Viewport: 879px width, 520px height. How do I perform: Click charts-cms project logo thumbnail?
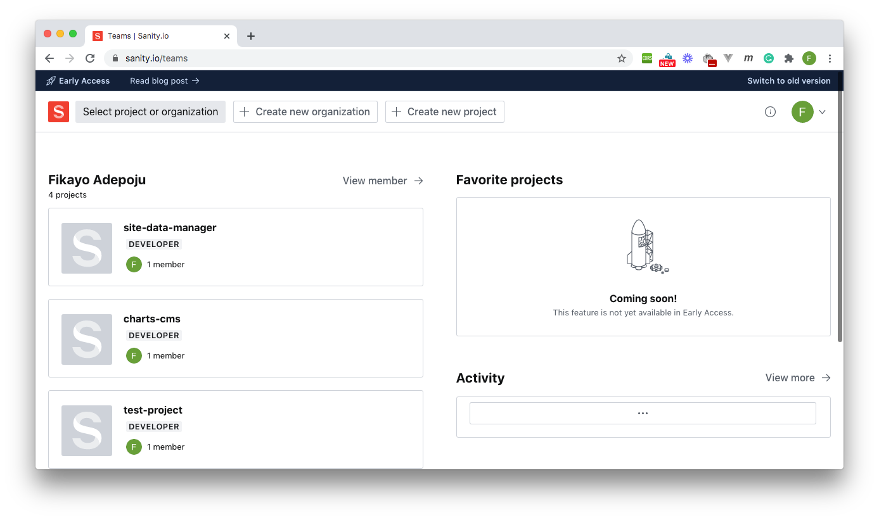pyautogui.click(x=87, y=339)
